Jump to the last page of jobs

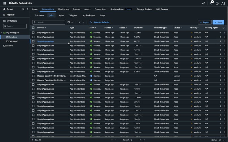pos(144,140)
